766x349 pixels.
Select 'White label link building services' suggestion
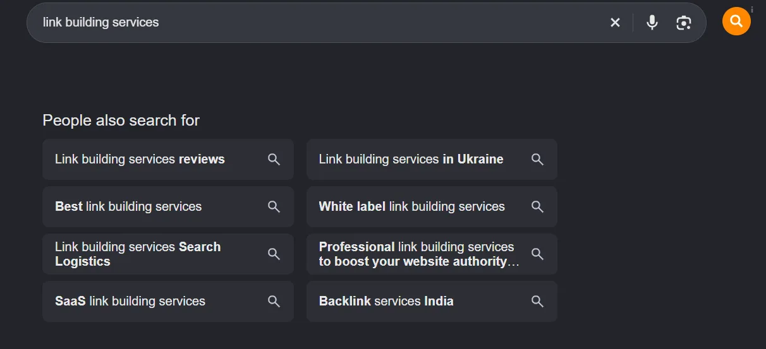point(432,206)
